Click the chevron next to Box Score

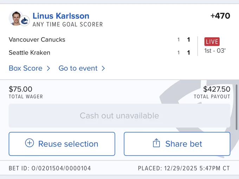pos(48,68)
